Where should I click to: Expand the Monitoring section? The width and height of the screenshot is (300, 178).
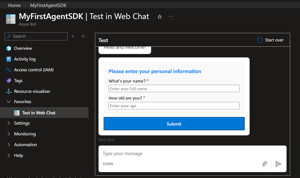point(9,134)
